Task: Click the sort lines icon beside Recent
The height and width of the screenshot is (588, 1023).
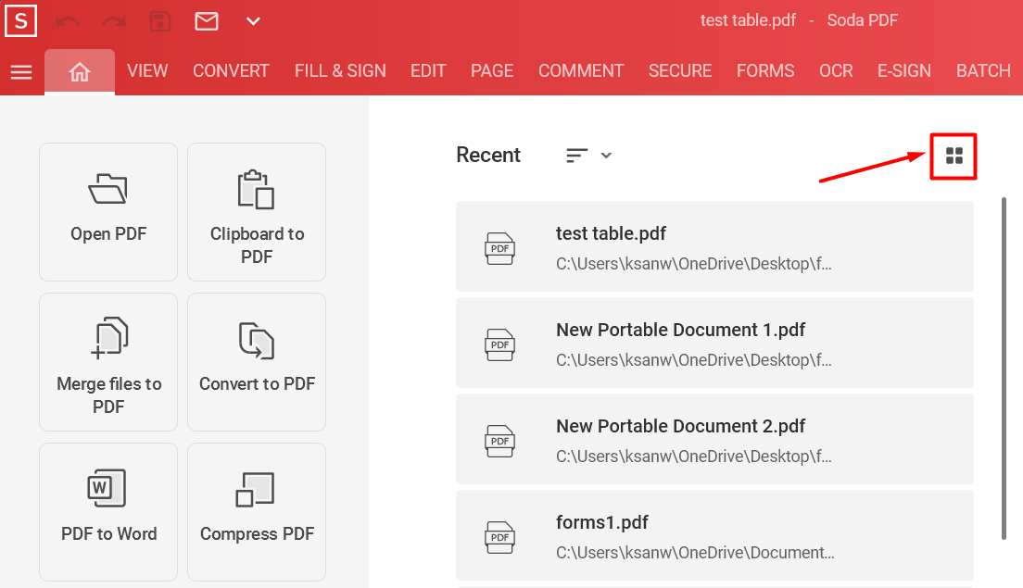Action: tap(576, 156)
